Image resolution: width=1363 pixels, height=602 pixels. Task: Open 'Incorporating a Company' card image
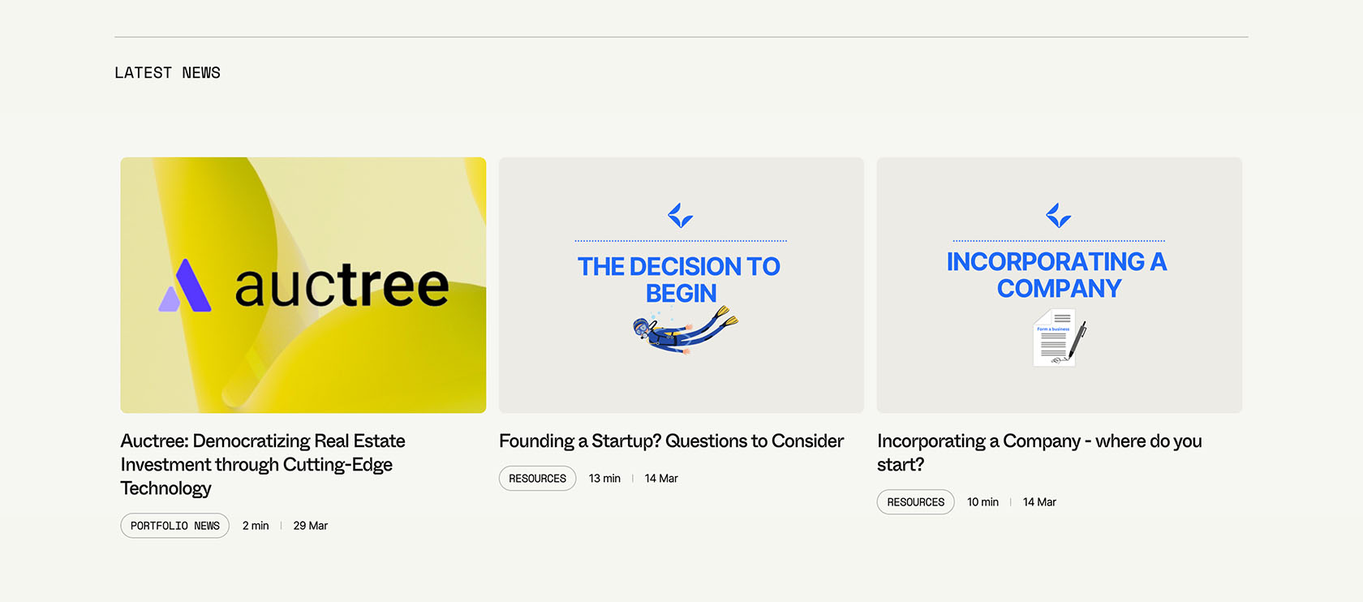(x=1060, y=285)
